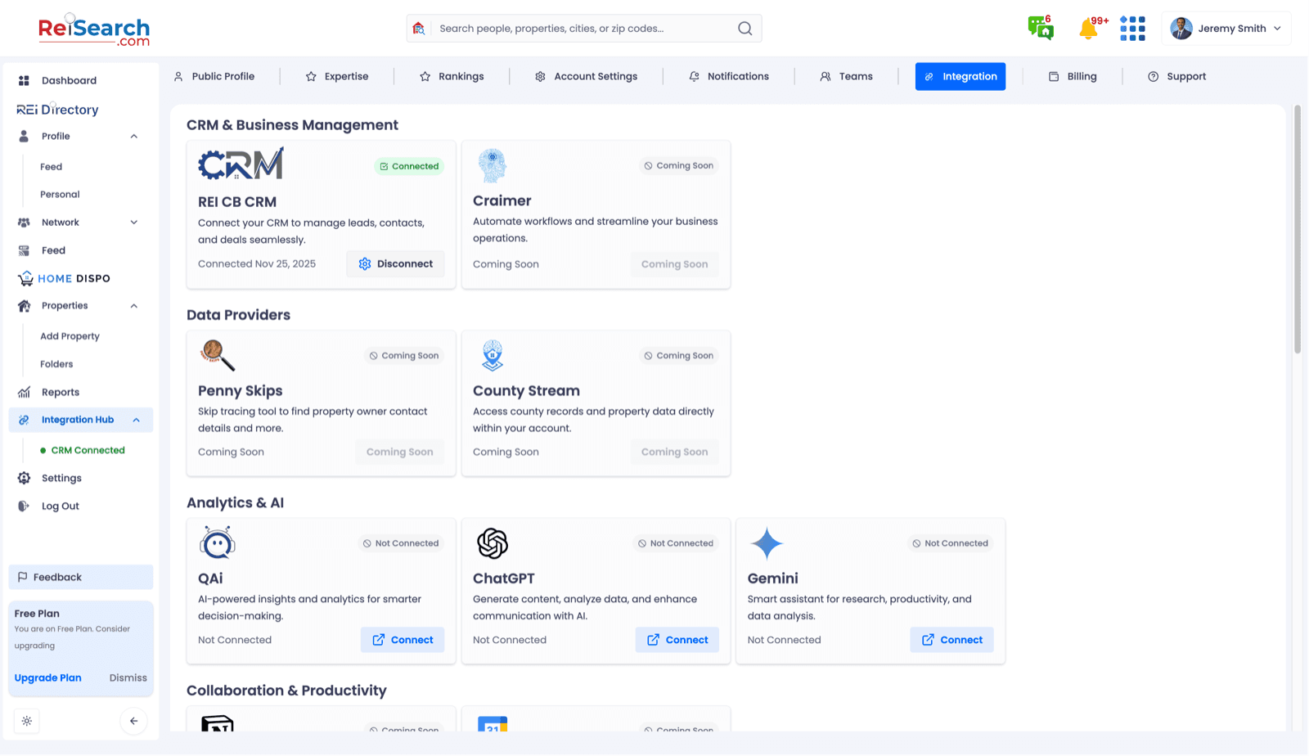Open Folders under Properties

click(x=56, y=364)
